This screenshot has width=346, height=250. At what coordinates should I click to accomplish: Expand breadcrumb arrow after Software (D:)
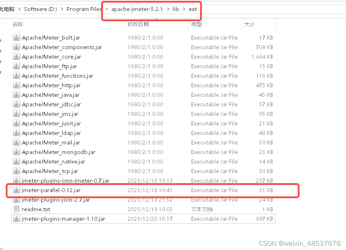[62, 9]
